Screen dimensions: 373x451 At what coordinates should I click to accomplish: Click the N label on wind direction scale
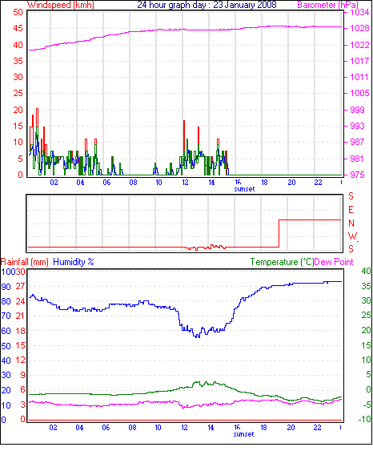(351, 223)
